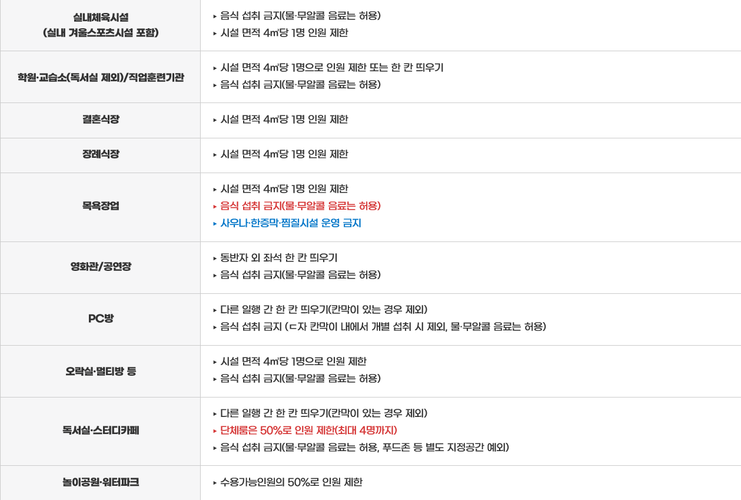
Task: Click the 영화관/공연장 row header
Action: click(x=101, y=267)
